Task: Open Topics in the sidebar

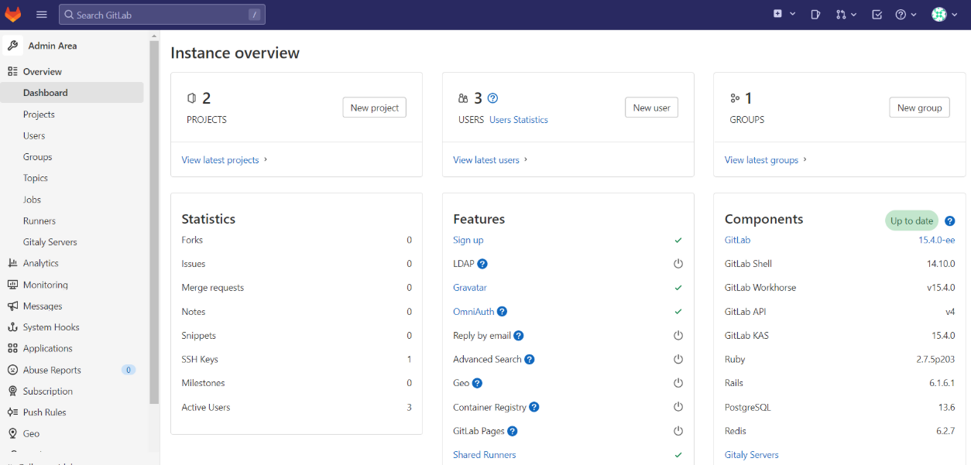Action: [x=36, y=178]
